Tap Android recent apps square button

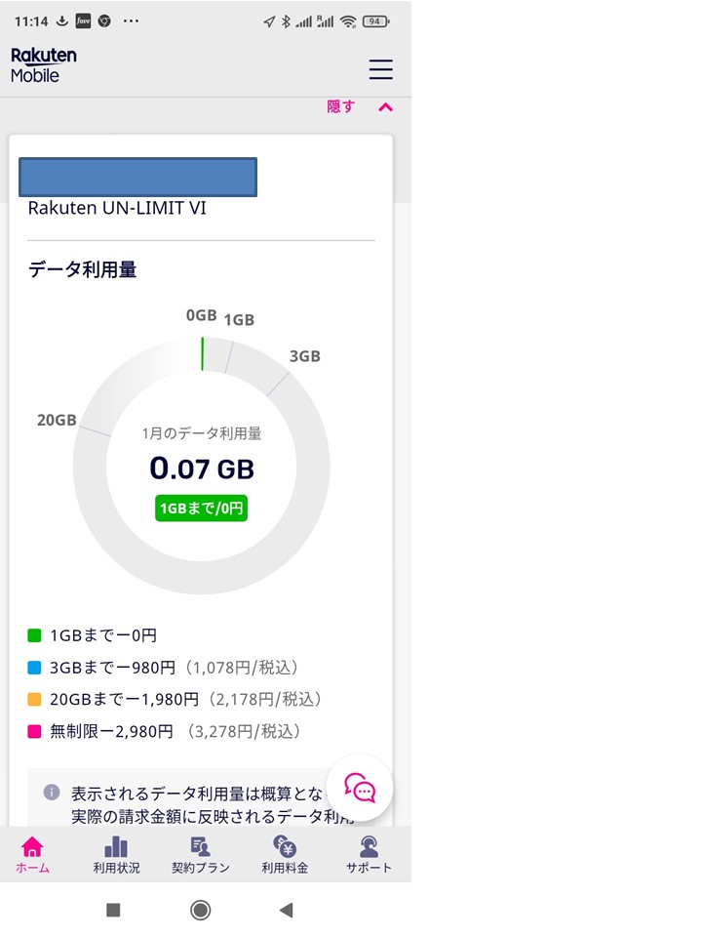pyautogui.click(x=113, y=910)
